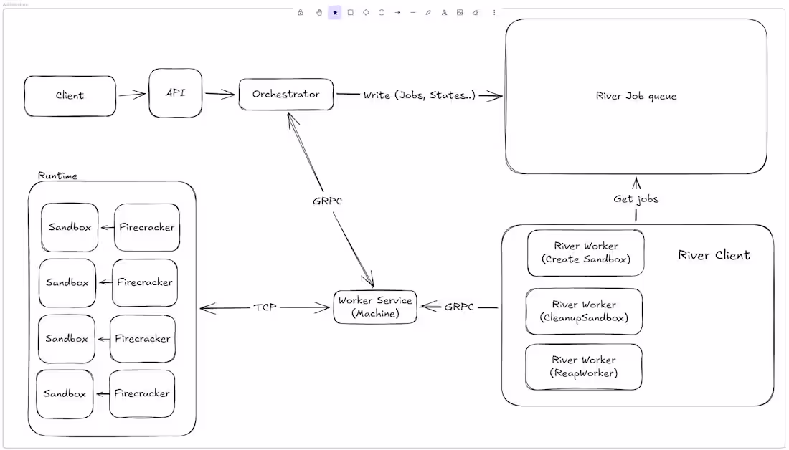Select the River Worker (CleanupSandbox) box

click(x=584, y=311)
